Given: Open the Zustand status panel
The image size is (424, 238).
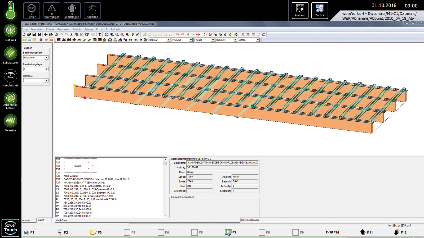Looking at the screenshot, I should 300,11.
